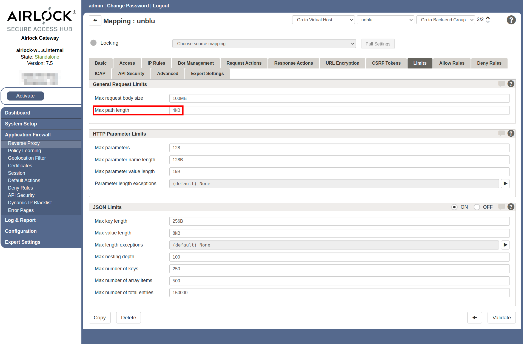Turn JSON Limits ON

pyautogui.click(x=454, y=207)
